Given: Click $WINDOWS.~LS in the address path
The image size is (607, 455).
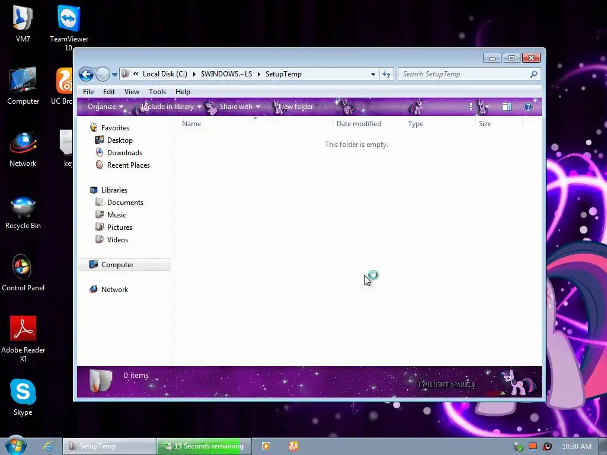Looking at the screenshot, I should tap(226, 74).
